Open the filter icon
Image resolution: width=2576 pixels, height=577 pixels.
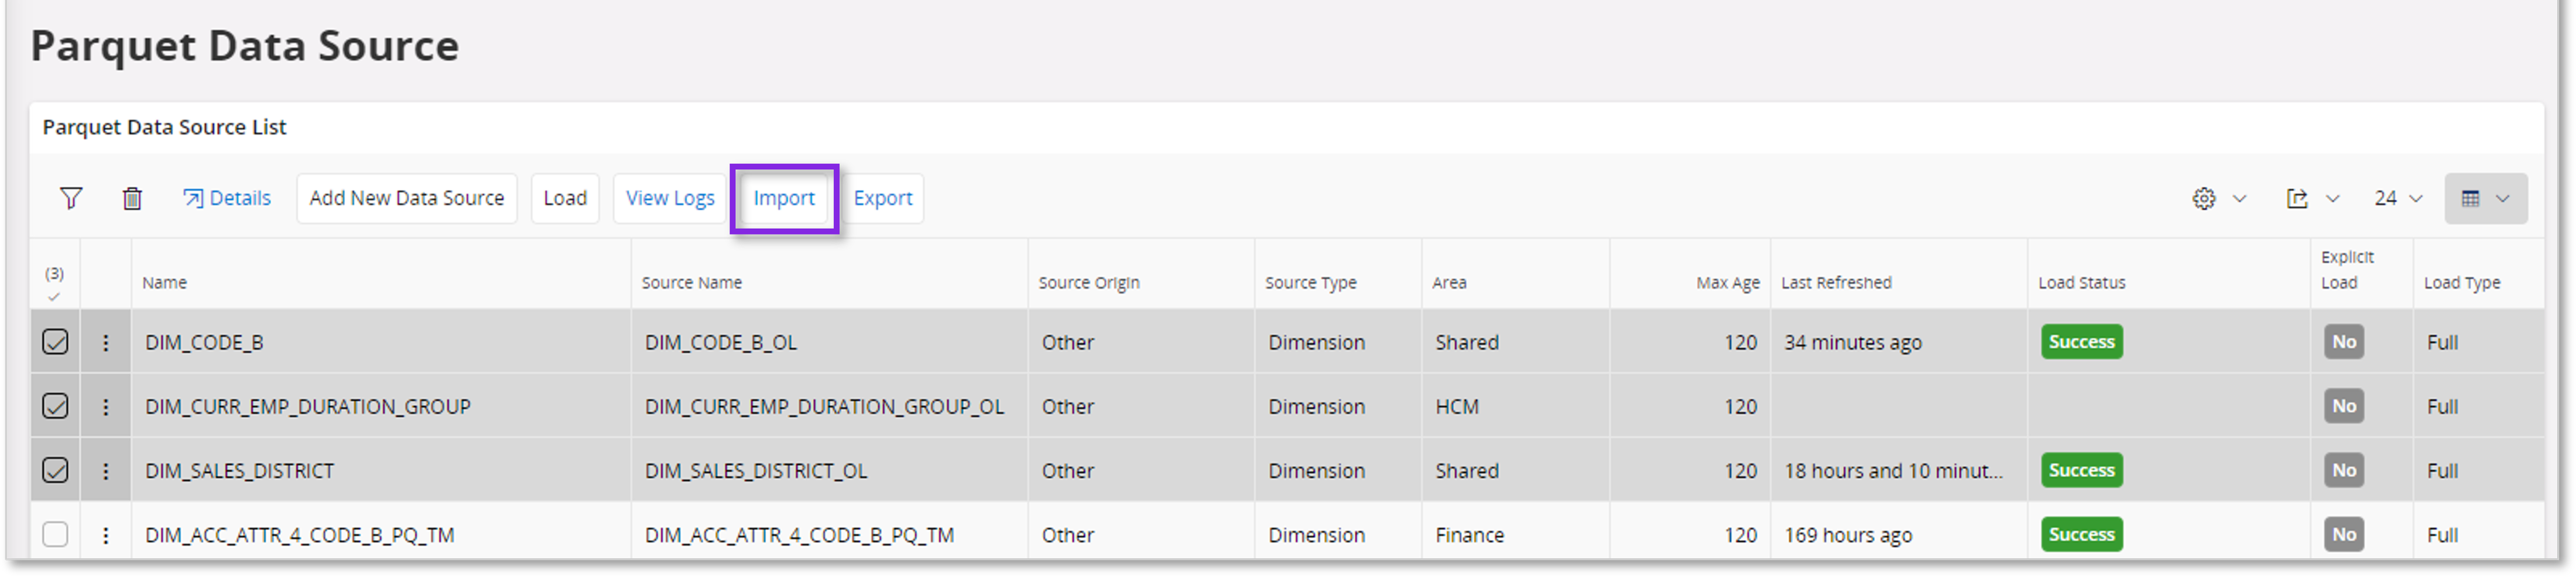click(70, 198)
